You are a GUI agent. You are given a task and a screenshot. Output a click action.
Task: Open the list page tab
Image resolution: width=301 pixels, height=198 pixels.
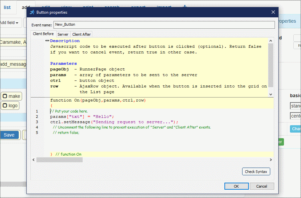click(x=7, y=8)
